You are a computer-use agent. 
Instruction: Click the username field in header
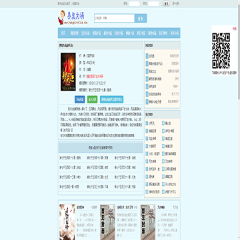coord(134,3)
